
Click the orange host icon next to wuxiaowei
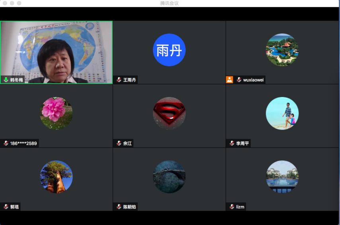(229, 80)
